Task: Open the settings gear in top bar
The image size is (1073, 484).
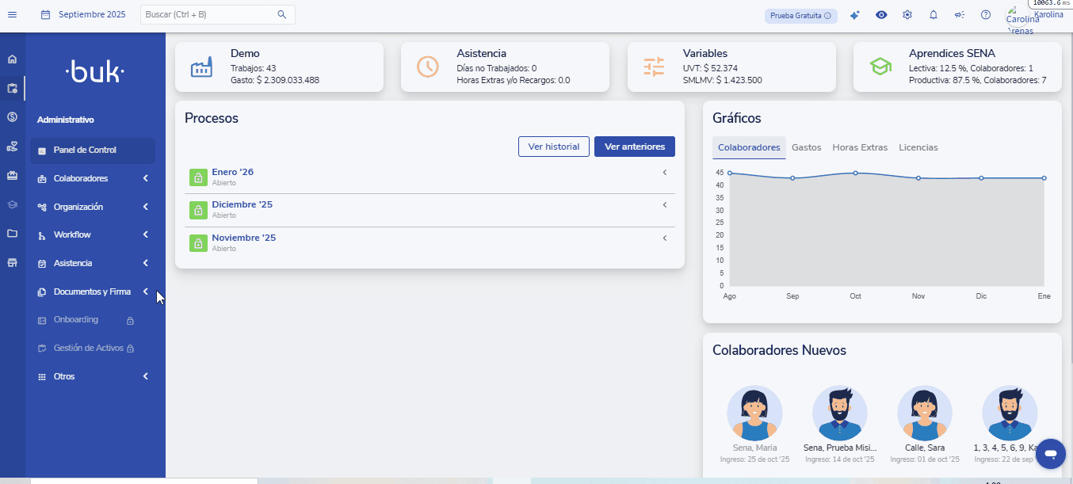Action: pos(907,15)
